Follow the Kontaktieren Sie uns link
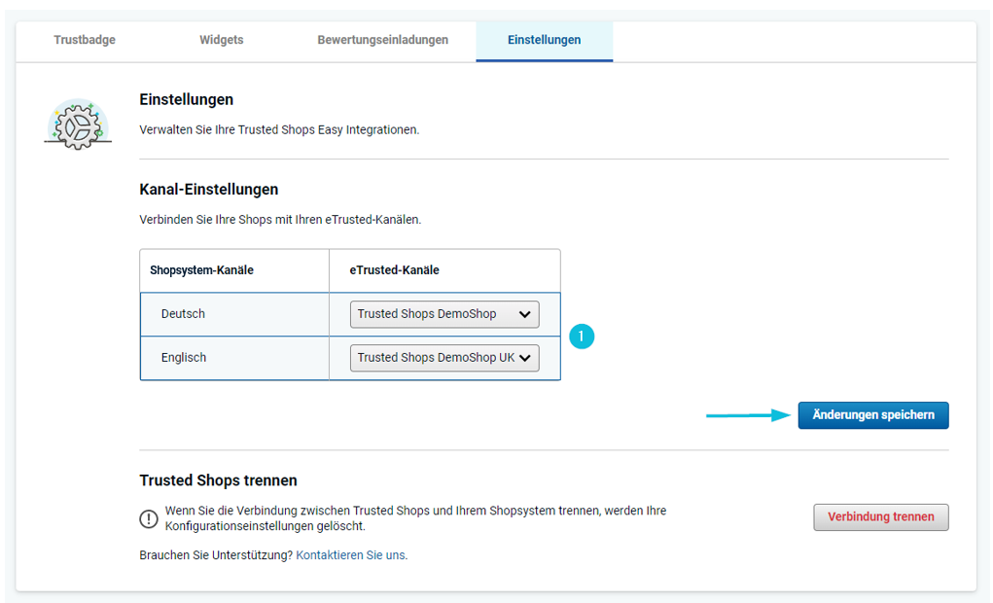This screenshot has width=993, height=603. pyautogui.click(x=350, y=555)
